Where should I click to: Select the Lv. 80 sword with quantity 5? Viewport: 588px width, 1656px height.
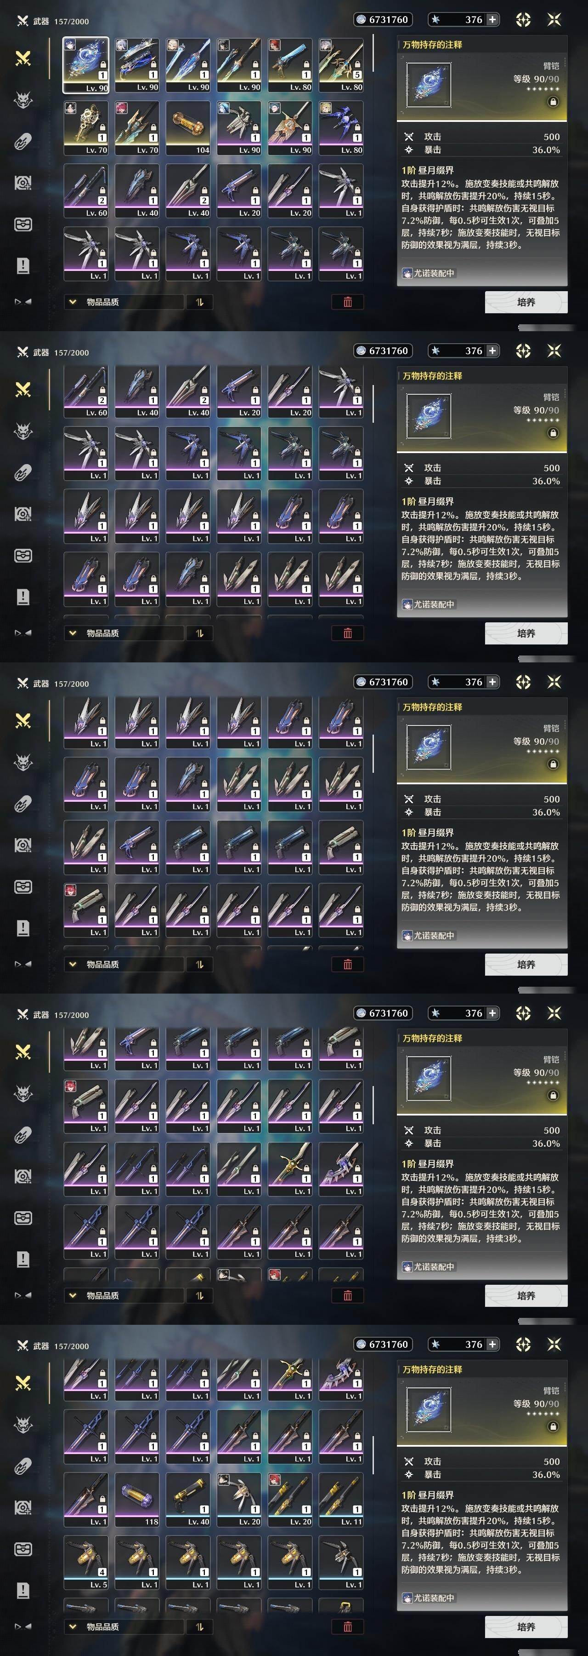point(341,64)
